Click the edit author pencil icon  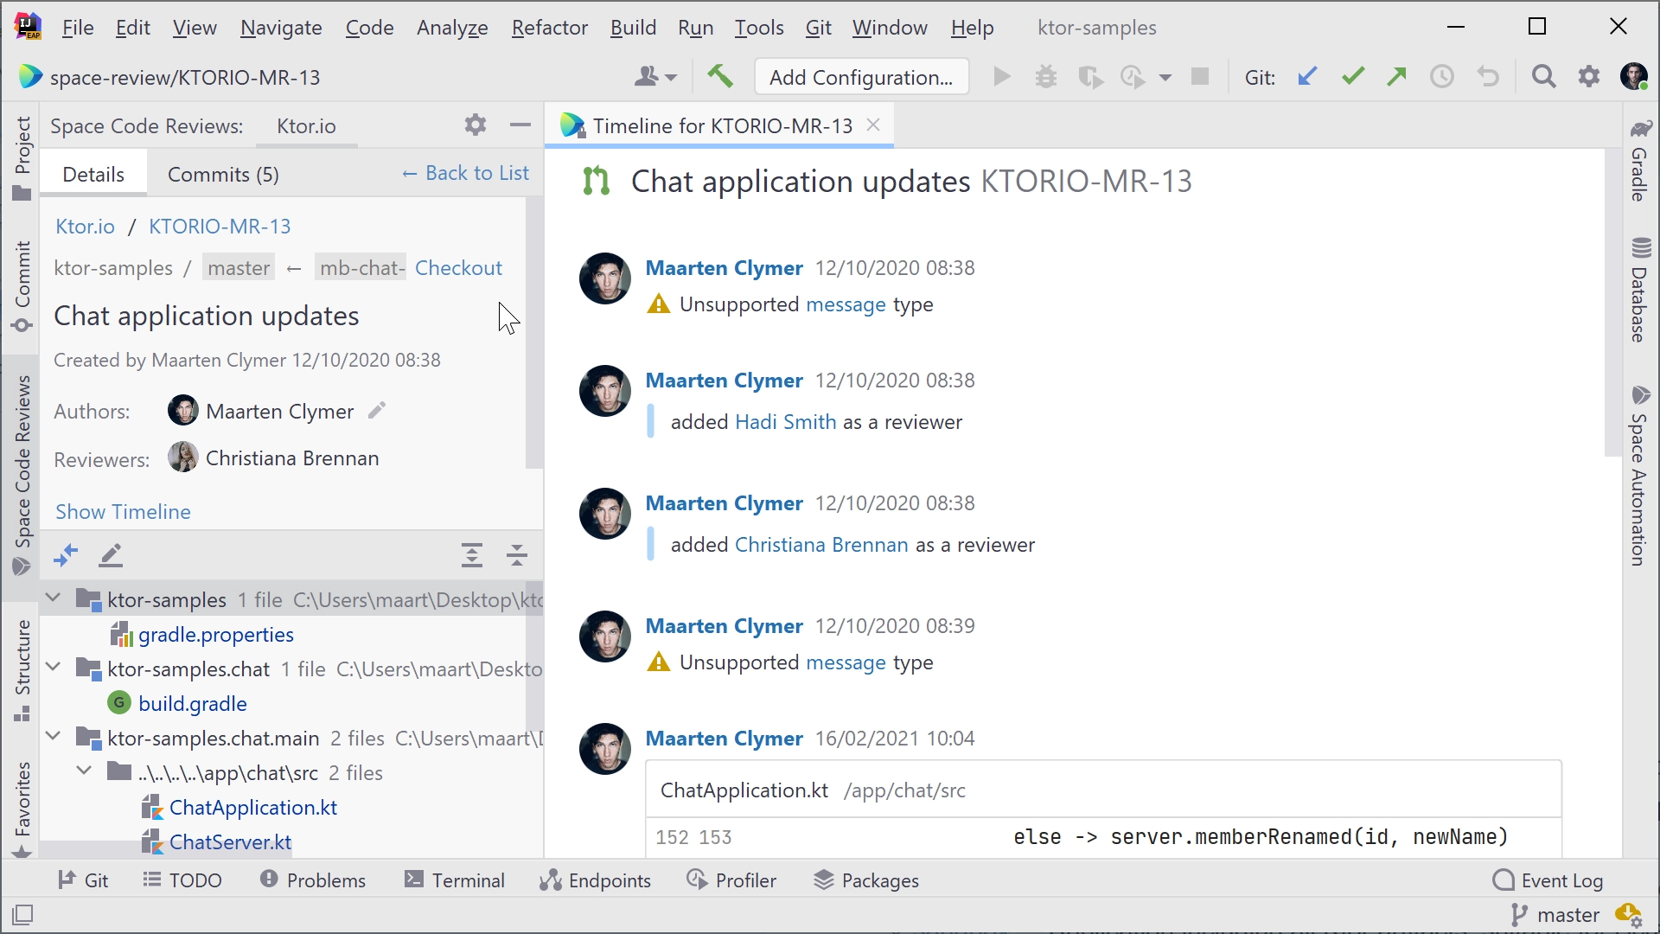(x=377, y=411)
